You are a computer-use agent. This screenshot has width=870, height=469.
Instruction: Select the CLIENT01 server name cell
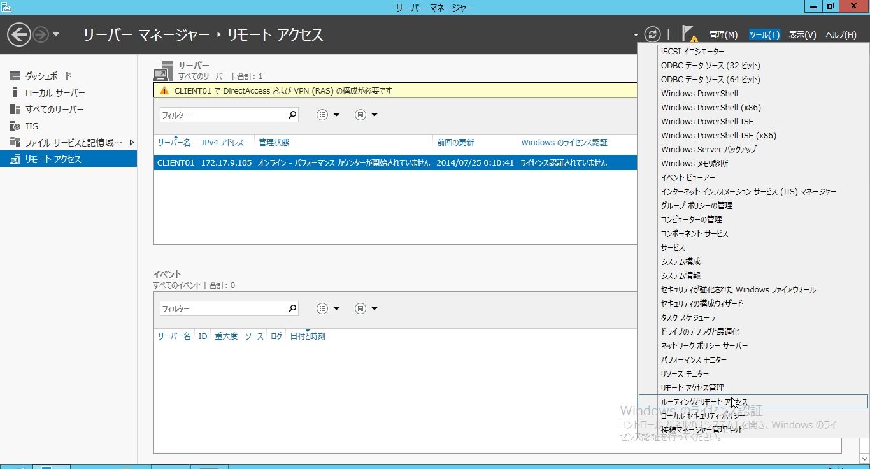tap(176, 163)
